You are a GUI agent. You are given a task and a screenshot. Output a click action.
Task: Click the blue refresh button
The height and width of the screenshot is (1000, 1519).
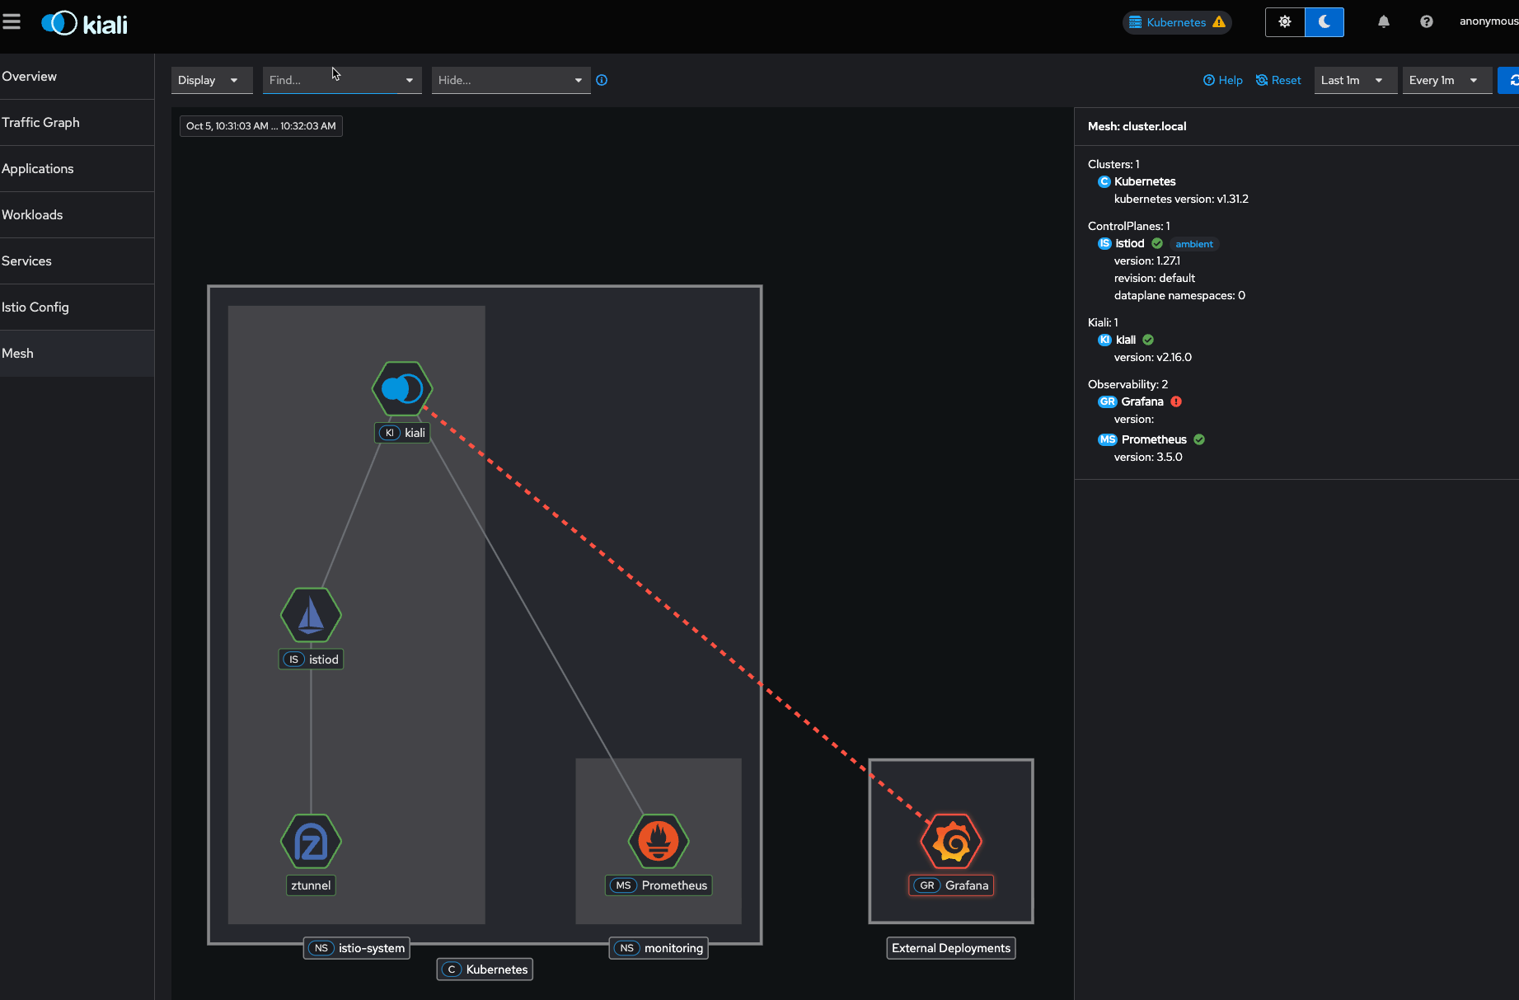[x=1510, y=80]
